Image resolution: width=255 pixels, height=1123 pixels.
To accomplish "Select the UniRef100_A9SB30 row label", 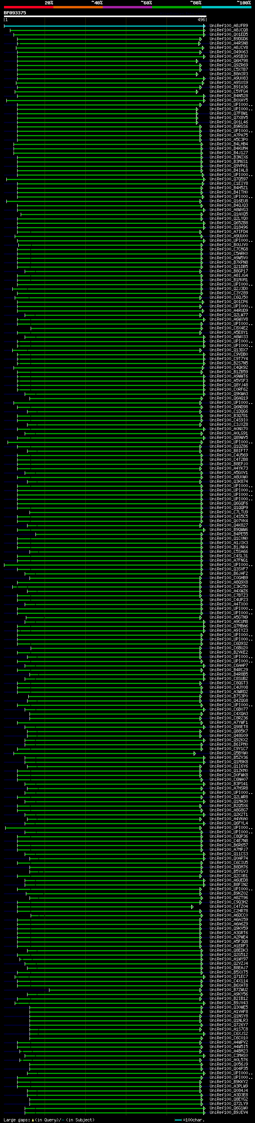I will (x=229, y=56).
